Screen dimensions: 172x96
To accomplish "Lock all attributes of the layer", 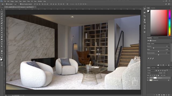I will 158,75.
